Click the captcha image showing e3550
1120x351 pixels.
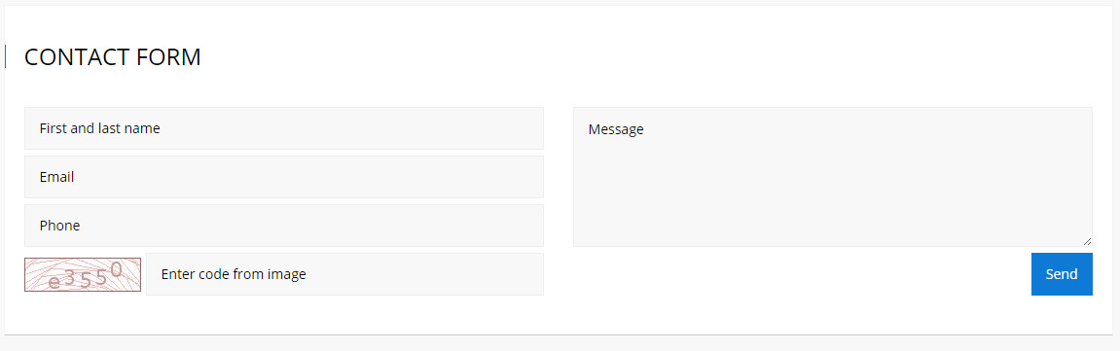pyautogui.click(x=83, y=274)
